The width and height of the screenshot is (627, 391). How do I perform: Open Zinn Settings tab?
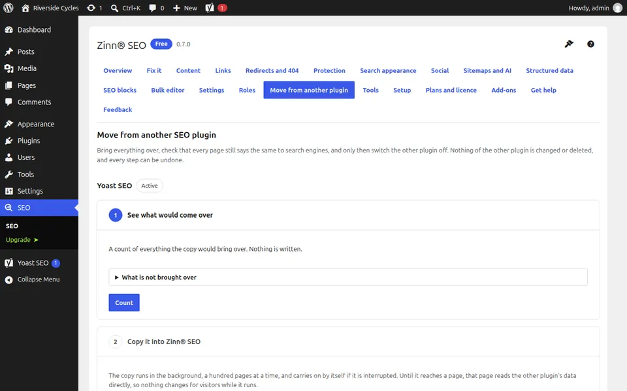(x=212, y=90)
